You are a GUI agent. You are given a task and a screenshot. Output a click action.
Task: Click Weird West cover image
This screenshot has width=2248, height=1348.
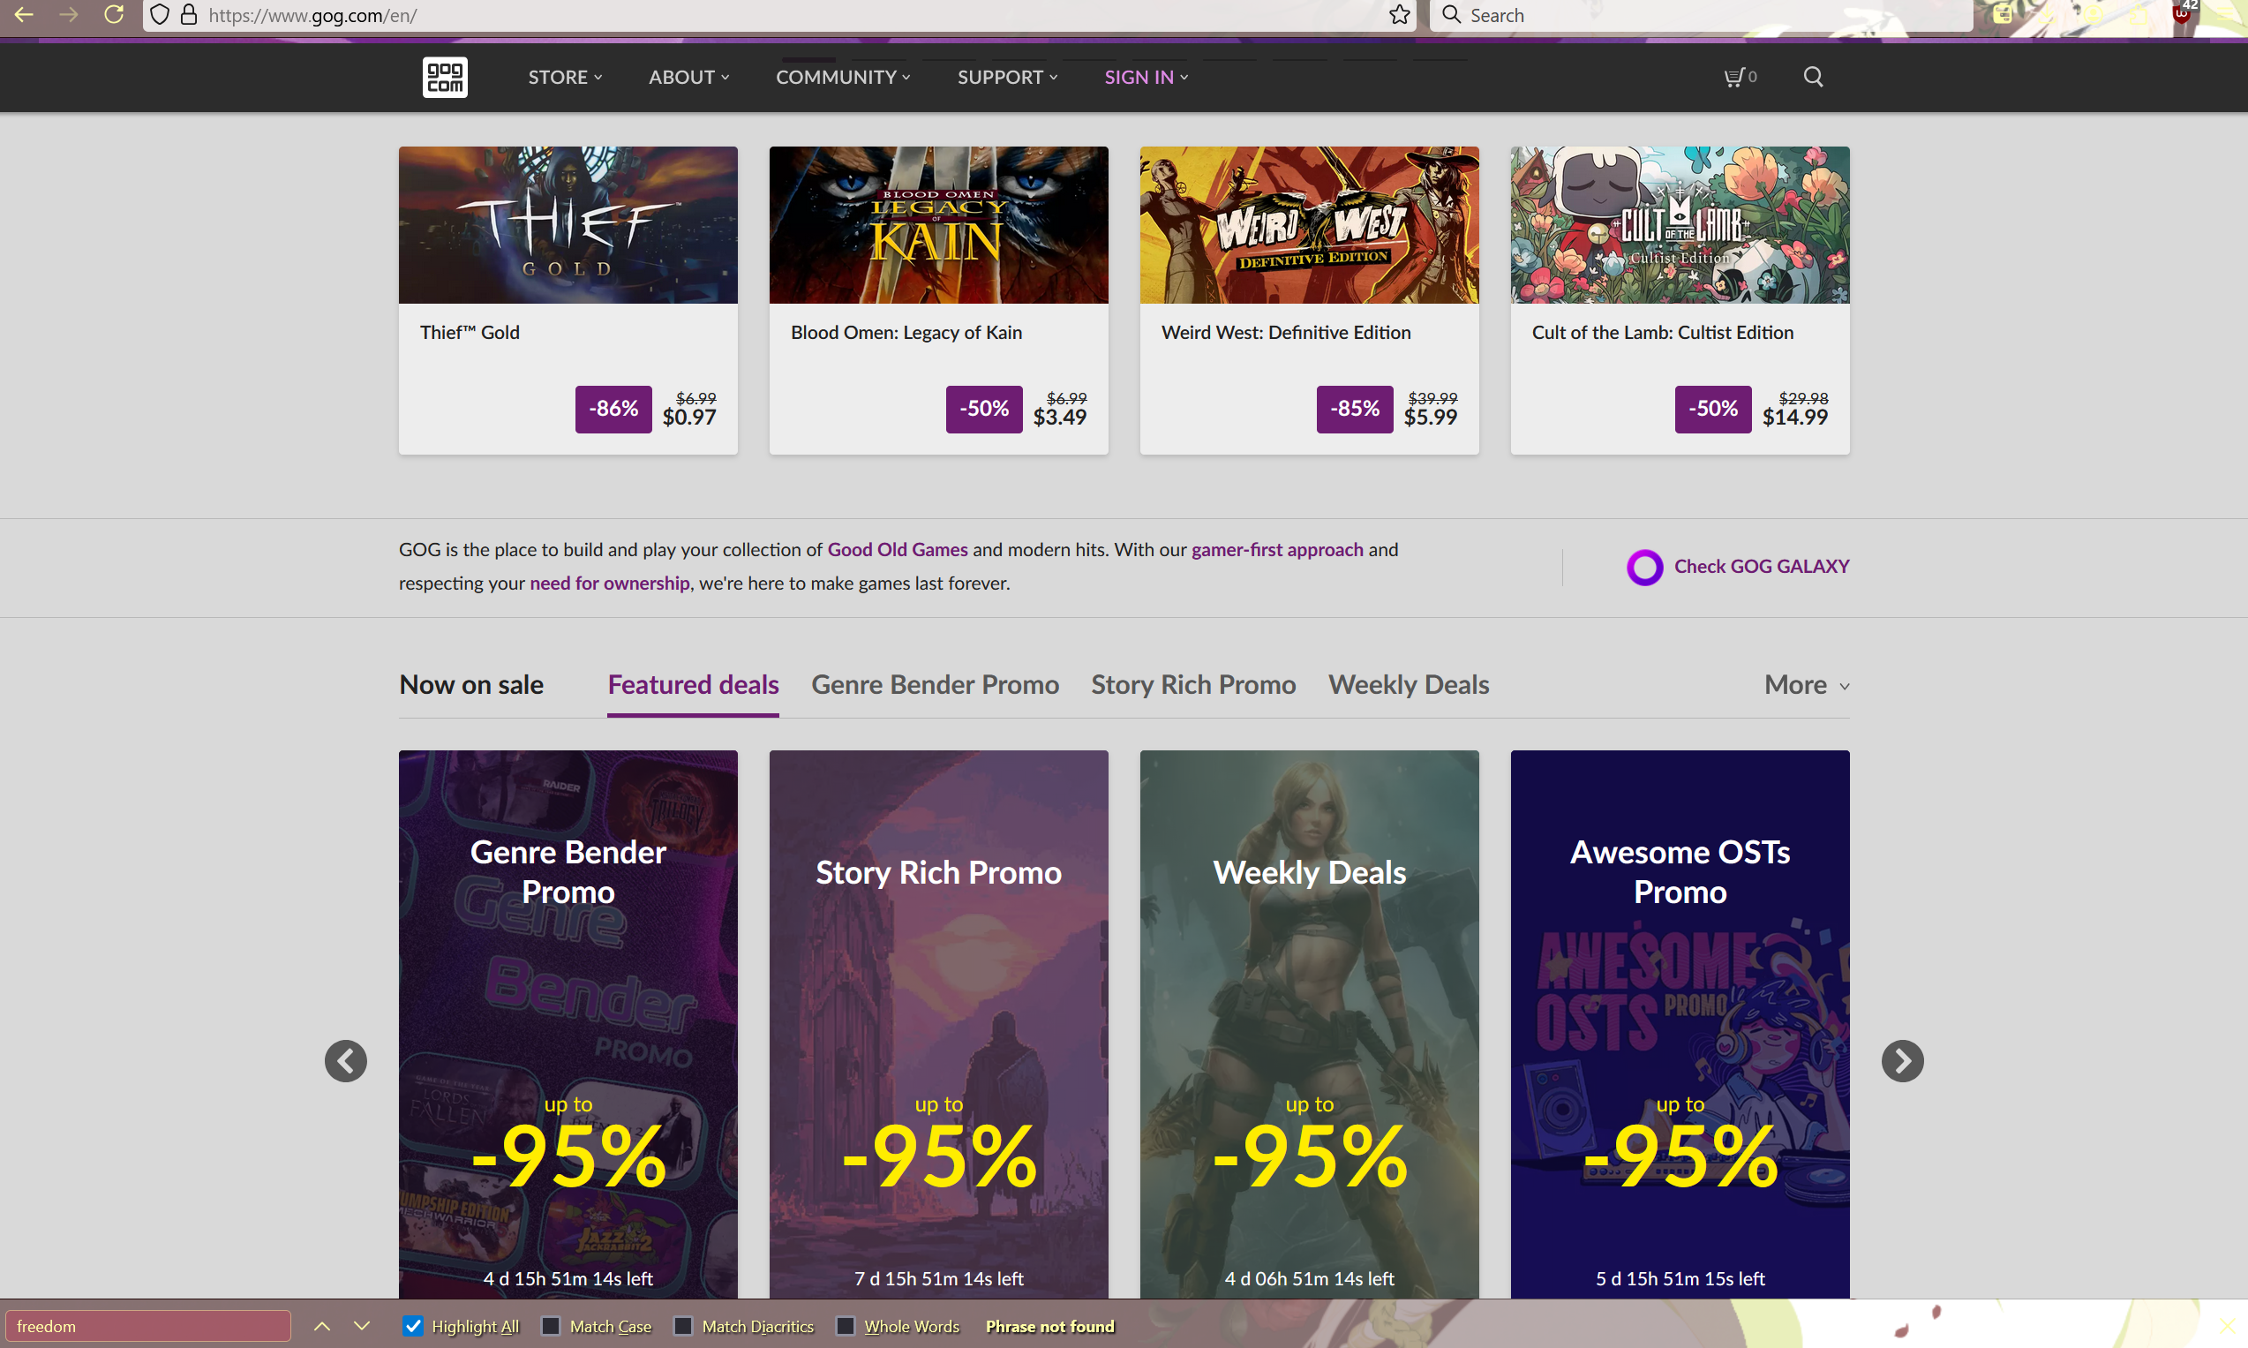point(1309,225)
